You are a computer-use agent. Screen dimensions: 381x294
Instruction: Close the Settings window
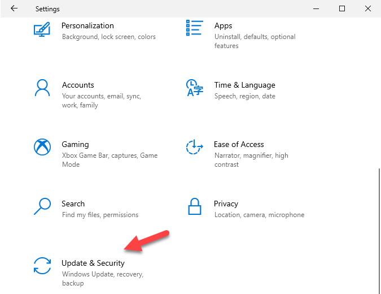coord(368,8)
